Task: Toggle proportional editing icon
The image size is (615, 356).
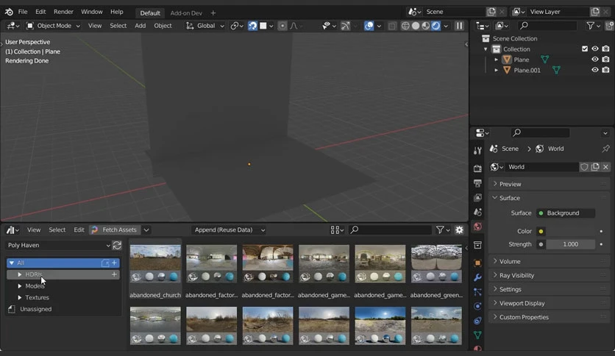Action: 282,26
